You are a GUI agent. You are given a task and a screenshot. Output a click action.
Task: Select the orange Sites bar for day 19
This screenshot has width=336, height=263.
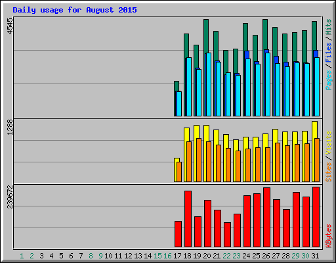click(x=199, y=160)
